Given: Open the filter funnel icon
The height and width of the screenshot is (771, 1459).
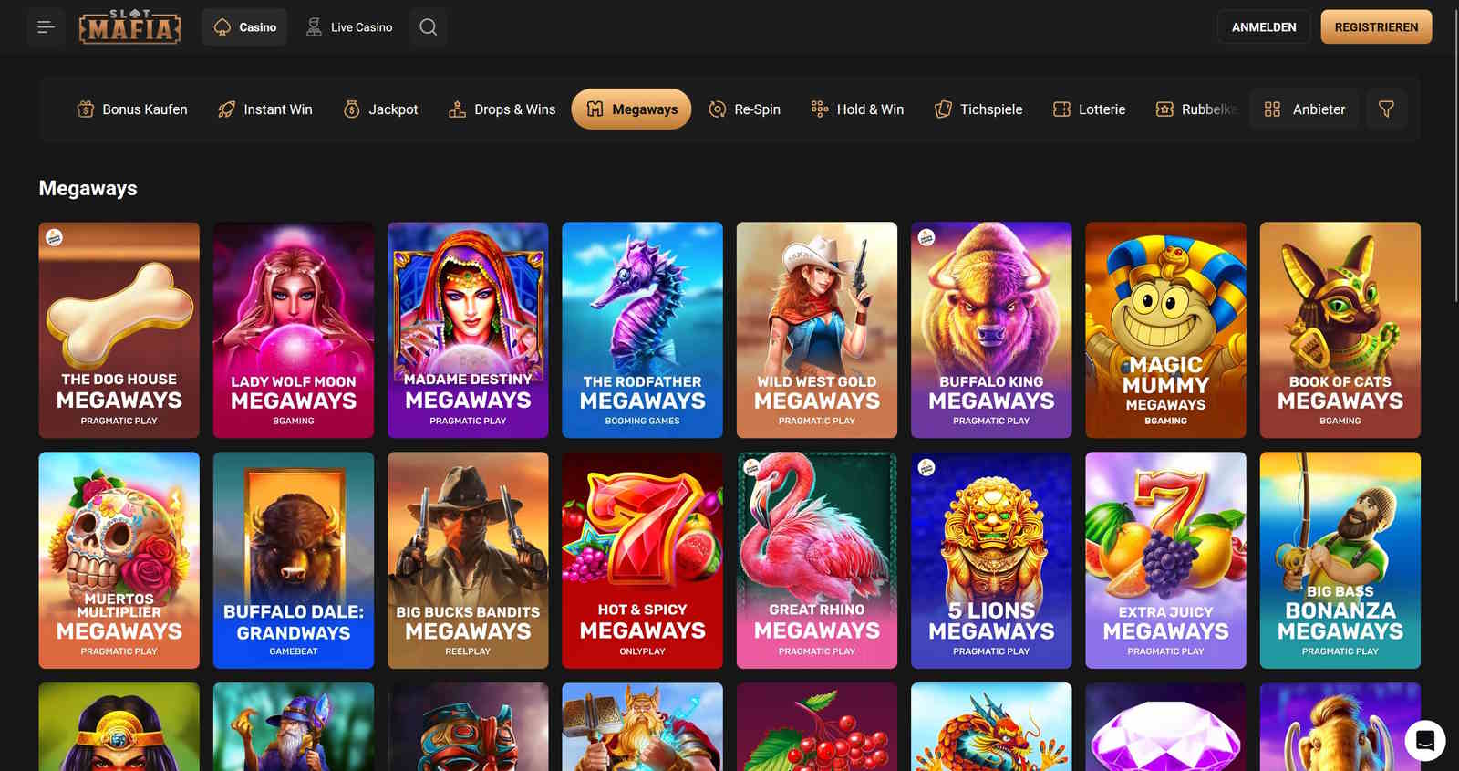Looking at the screenshot, I should click(x=1386, y=109).
